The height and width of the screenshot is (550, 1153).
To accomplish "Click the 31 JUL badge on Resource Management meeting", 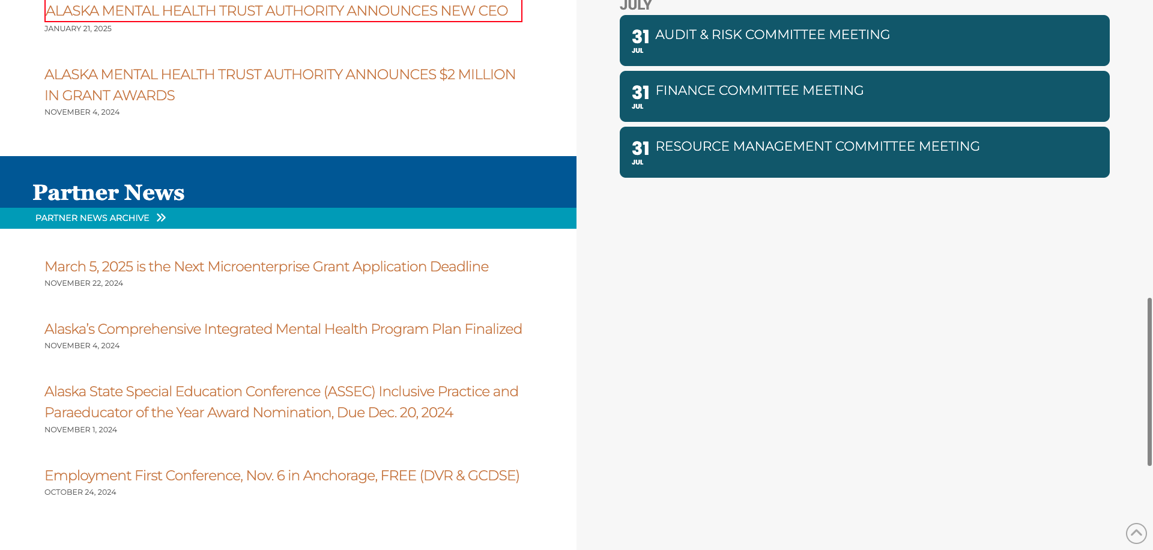I will [640, 152].
